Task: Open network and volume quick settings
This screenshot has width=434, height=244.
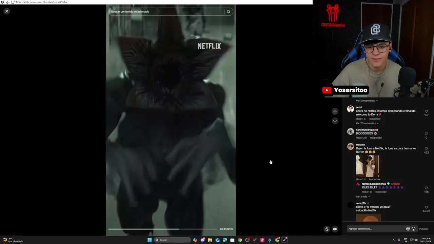Action: [x=414, y=240]
